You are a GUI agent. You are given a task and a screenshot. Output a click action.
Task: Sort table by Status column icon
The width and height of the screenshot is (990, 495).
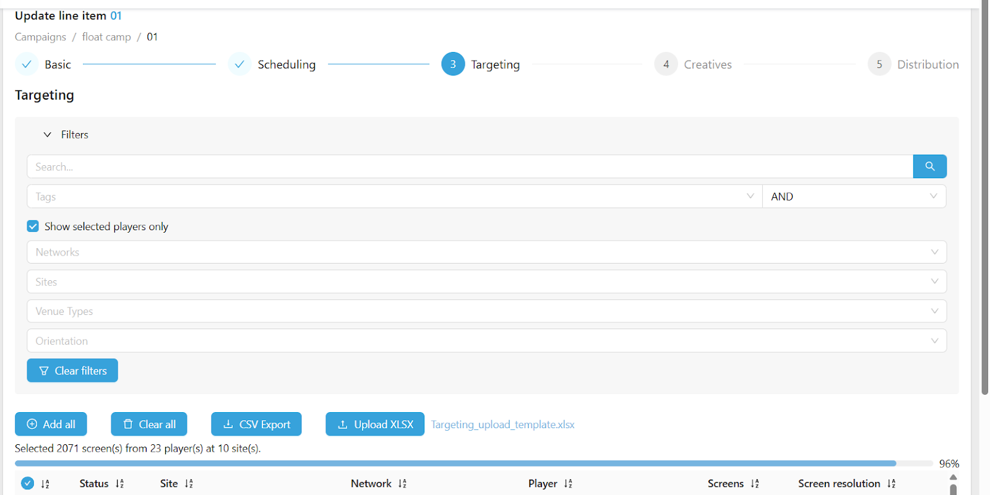click(119, 484)
